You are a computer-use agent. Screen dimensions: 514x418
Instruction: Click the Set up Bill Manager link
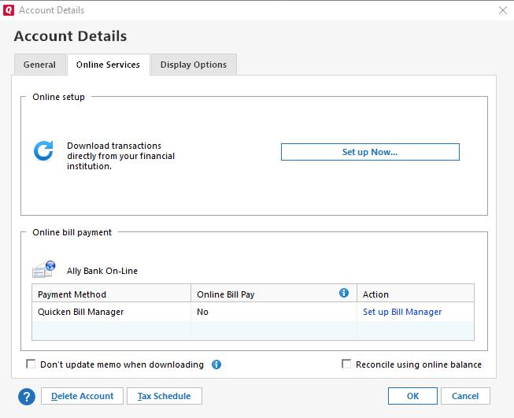pyautogui.click(x=402, y=312)
